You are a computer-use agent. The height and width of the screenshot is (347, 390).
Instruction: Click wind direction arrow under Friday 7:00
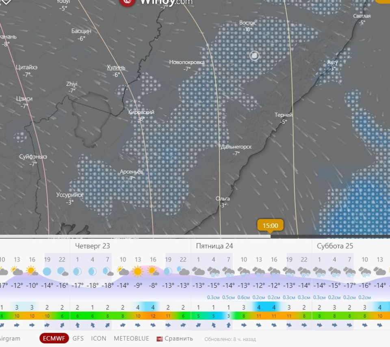pos(228,325)
